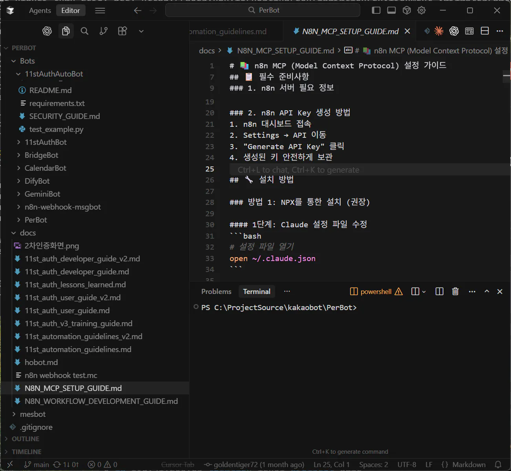
Task: Click the Claude starburst icon in editor toolbar
Action: 439,31
